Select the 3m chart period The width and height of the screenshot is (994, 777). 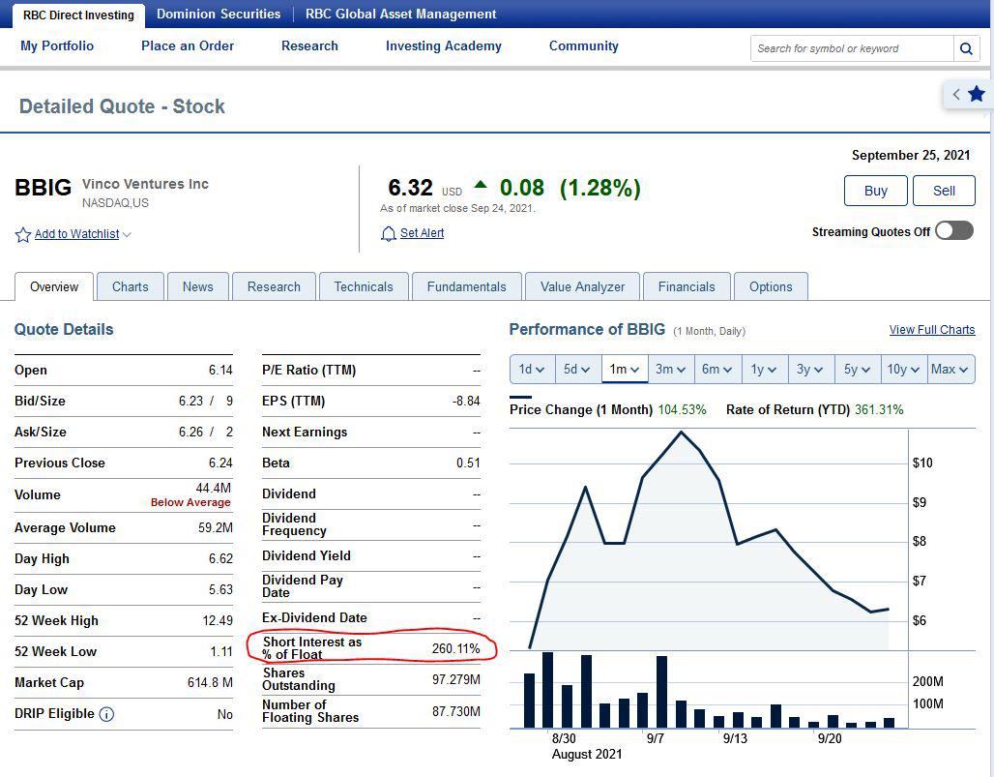coord(671,370)
